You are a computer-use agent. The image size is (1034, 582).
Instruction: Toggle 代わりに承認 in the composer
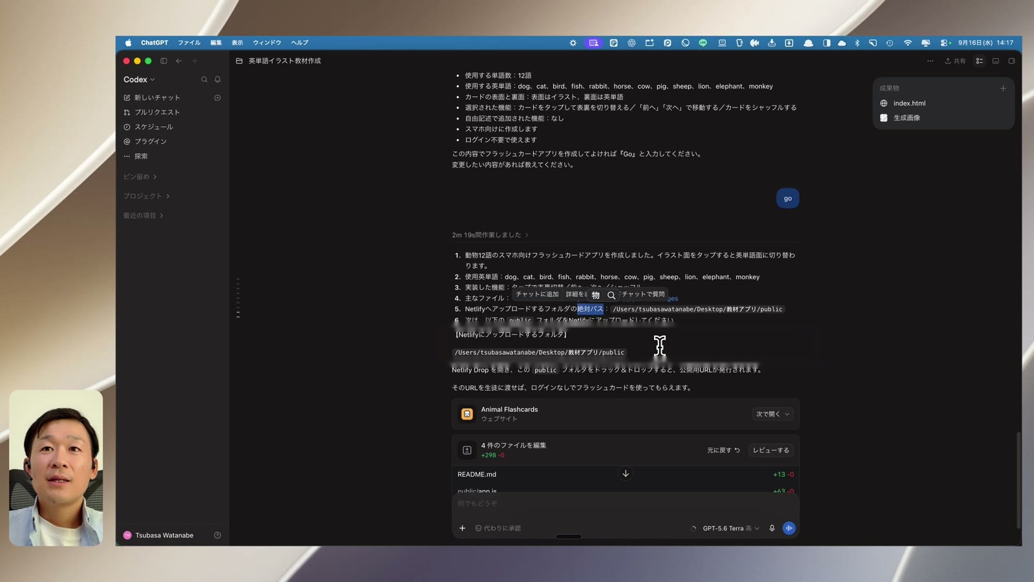[498, 528]
